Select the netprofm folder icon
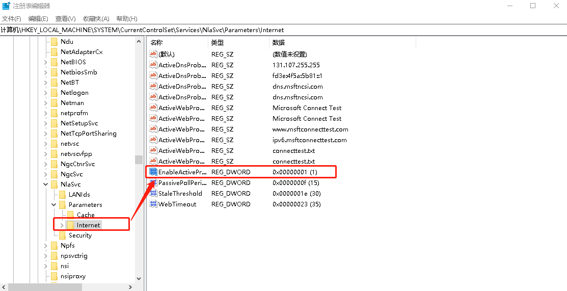 54,113
